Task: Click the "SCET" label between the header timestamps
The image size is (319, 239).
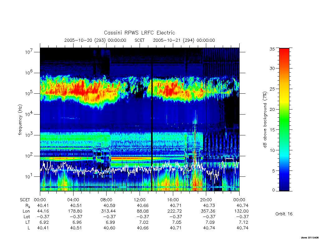Action: (140, 40)
